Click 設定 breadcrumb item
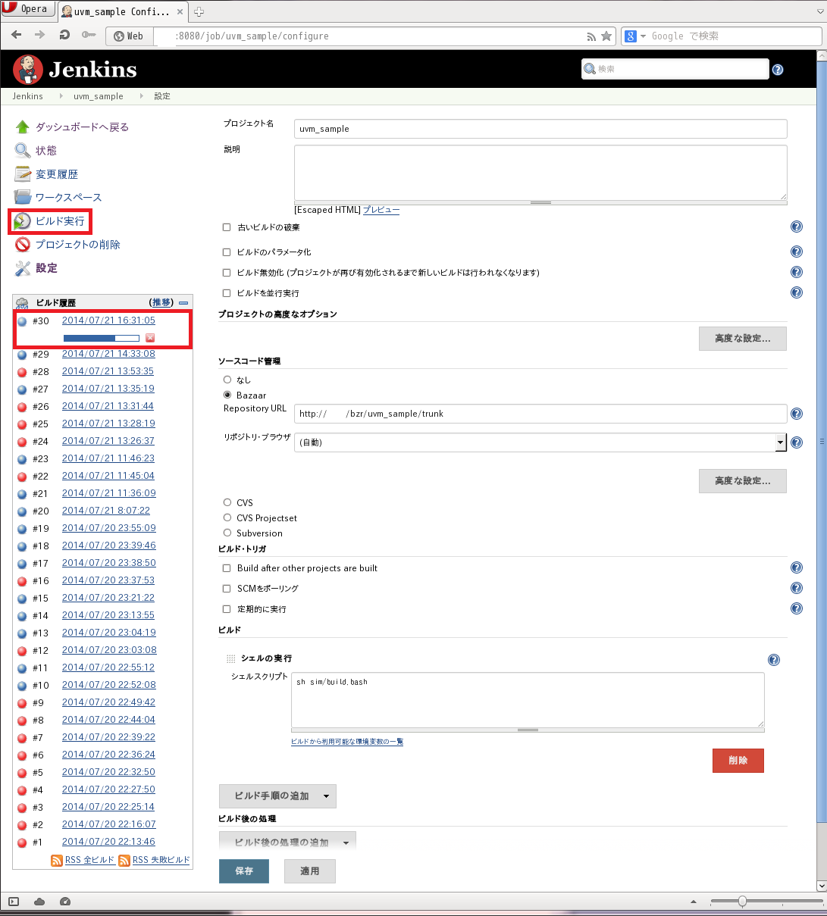Viewport: 827px width, 916px height. point(162,96)
